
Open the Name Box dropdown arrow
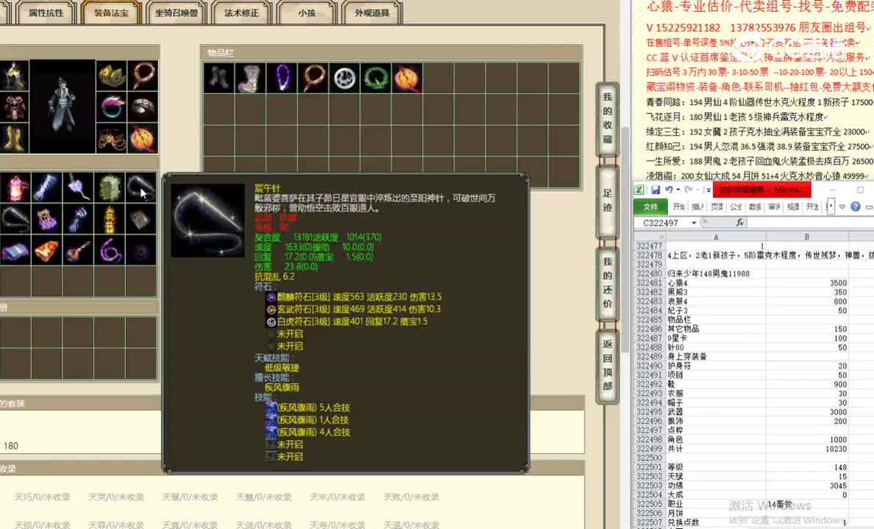click(x=694, y=222)
